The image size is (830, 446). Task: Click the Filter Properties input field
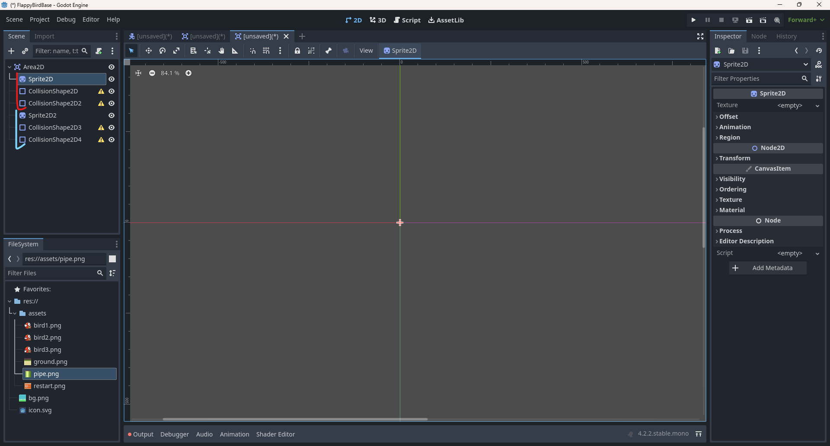(x=756, y=79)
